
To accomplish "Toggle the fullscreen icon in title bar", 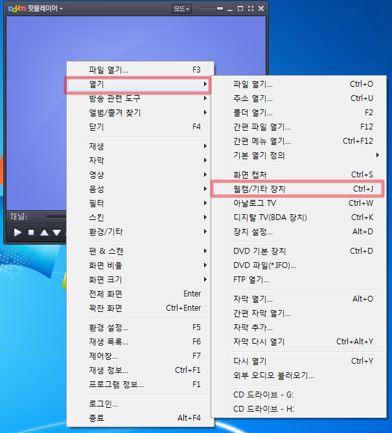I will click(x=251, y=8).
